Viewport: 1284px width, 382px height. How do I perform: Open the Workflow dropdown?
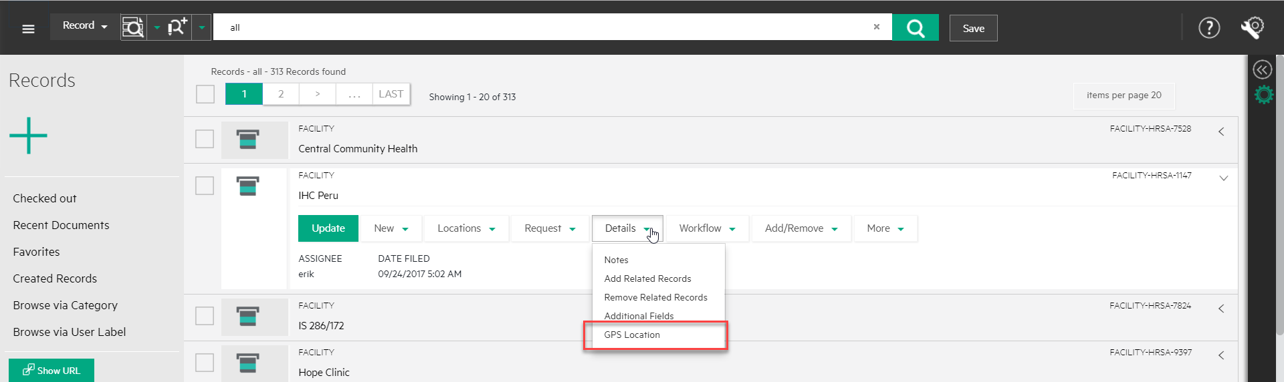[x=707, y=228]
